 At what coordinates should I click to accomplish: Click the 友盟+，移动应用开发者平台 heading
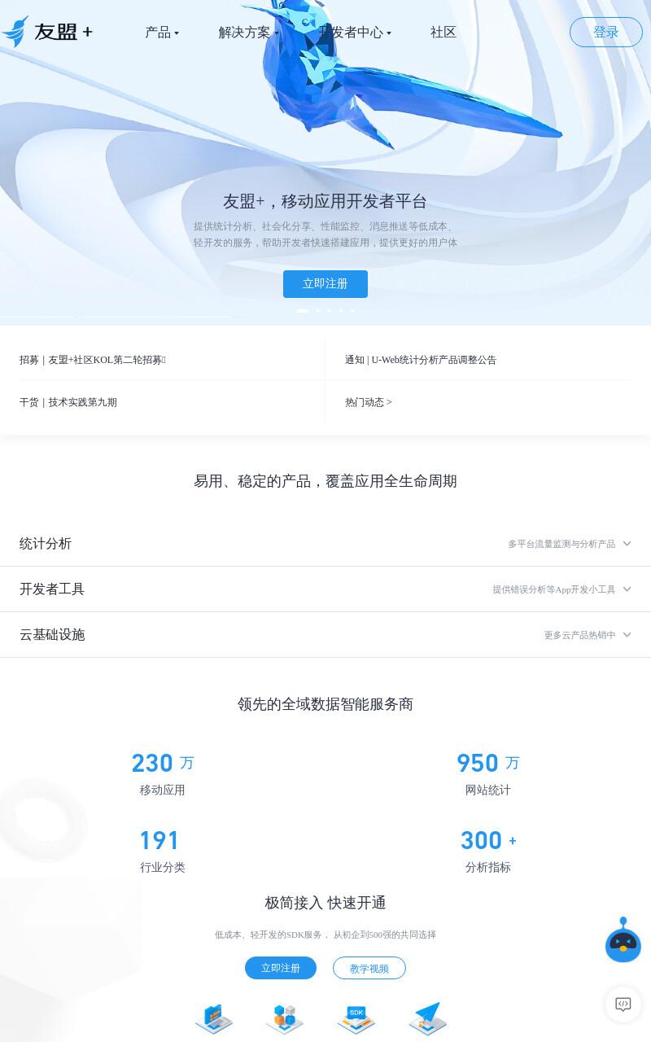point(325,201)
